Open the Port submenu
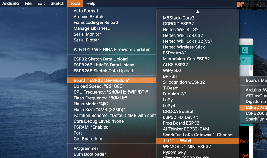This screenshot has height=158, width=267. [x=112, y=133]
